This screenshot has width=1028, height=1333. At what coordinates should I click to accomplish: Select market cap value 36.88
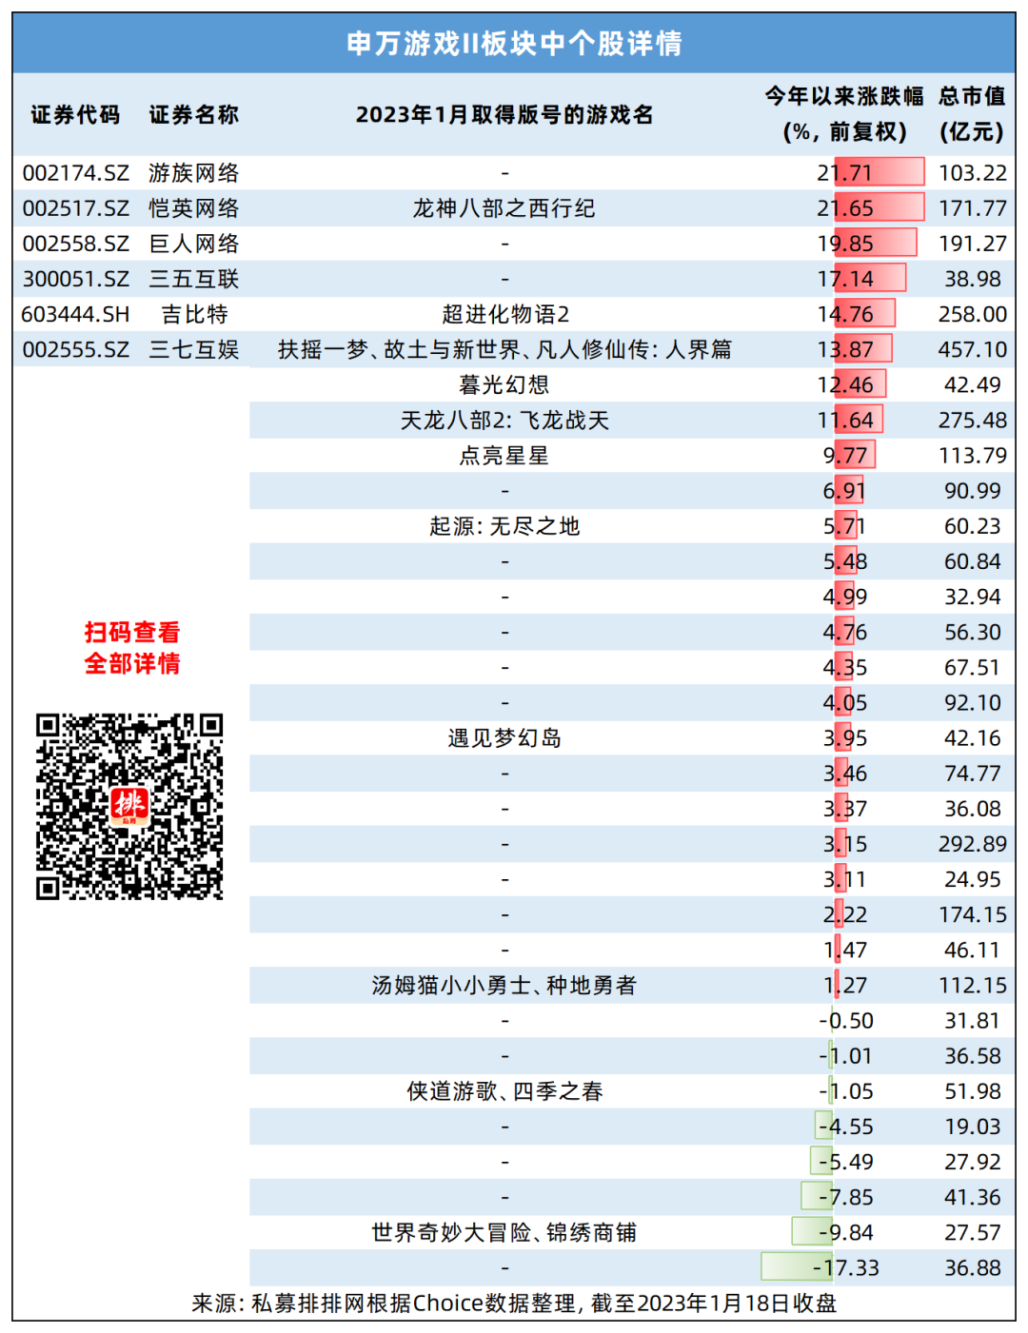(x=973, y=1267)
